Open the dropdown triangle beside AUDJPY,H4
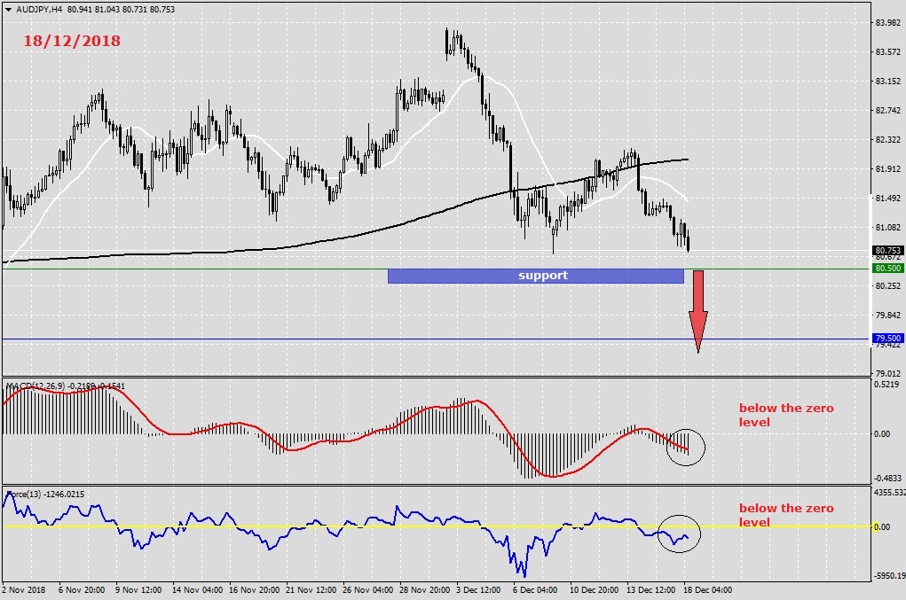906x600 pixels. click(x=8, y=9)
